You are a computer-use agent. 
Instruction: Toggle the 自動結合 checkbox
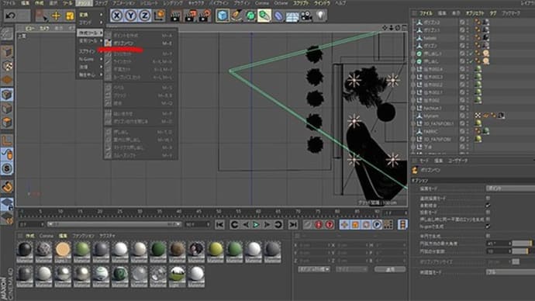tap(488, 205)
